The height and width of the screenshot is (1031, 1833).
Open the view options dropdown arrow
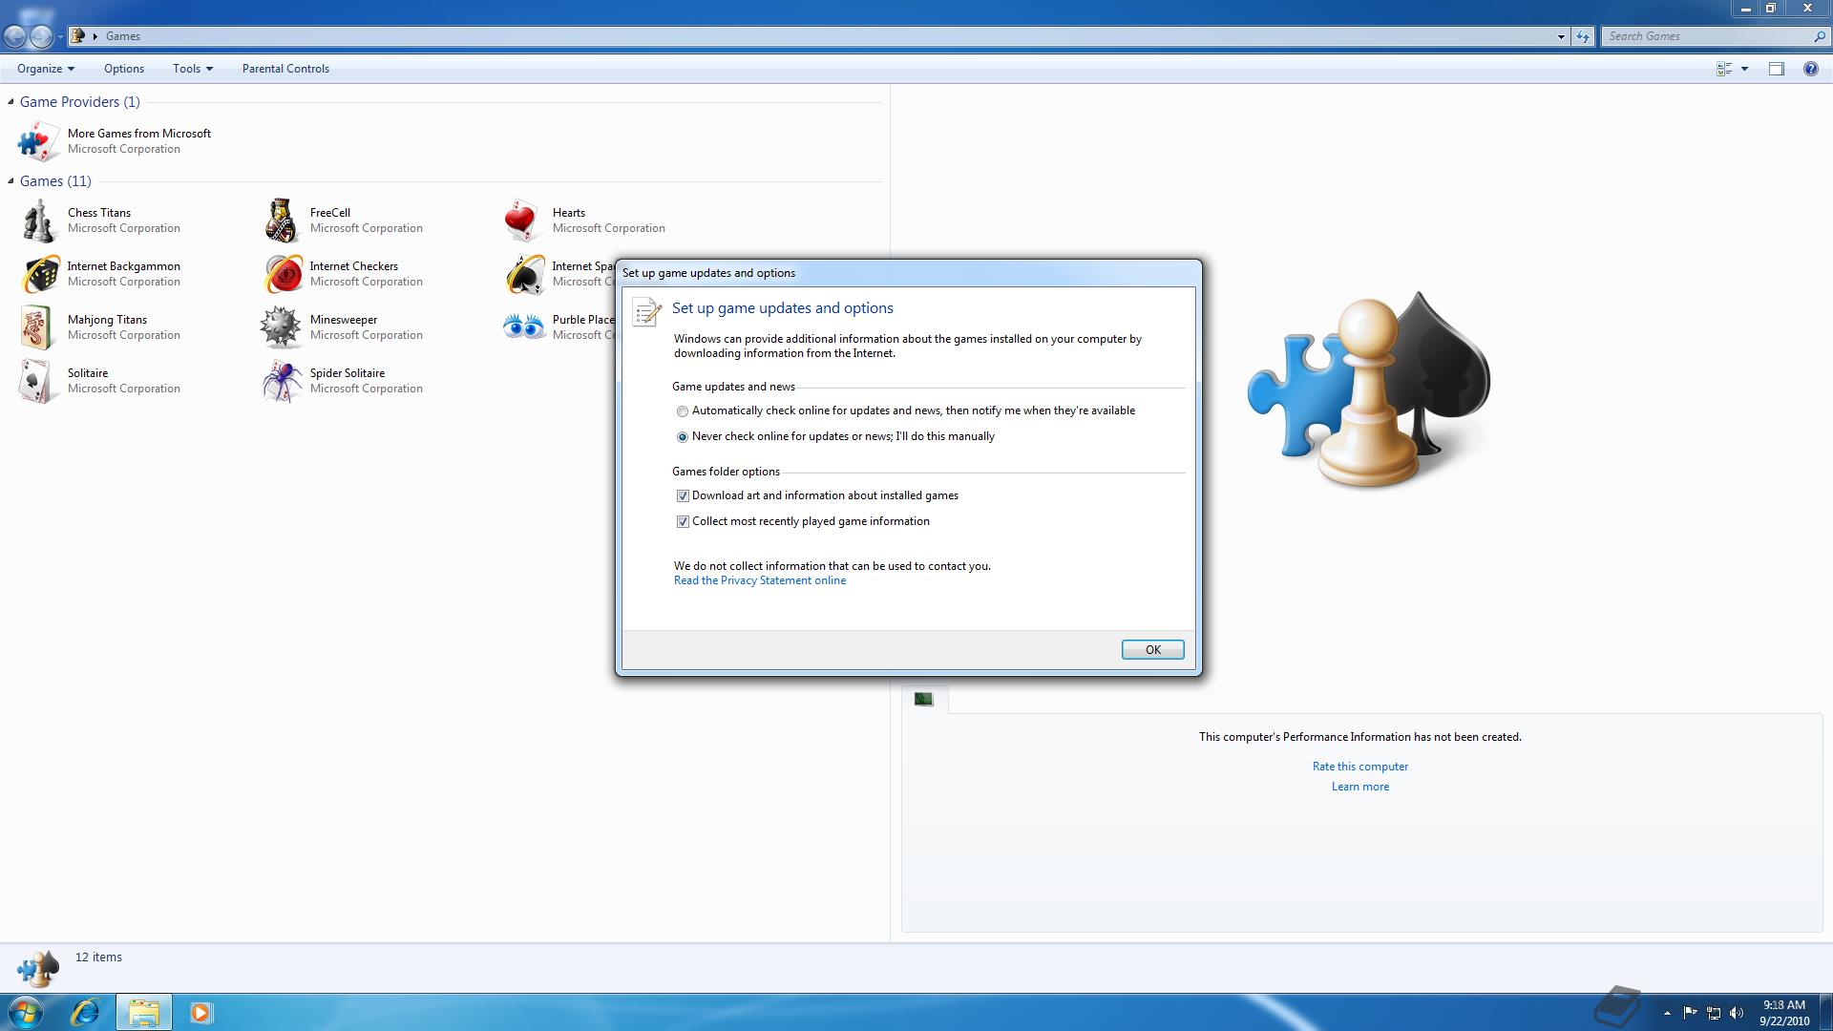pos(1744,69)
